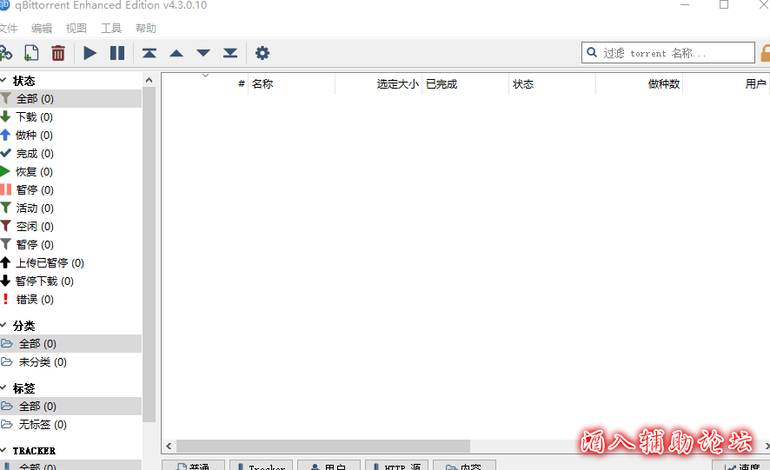Viewport: 770px width, 470px height.
Task: Click the move down queue arrow
Action: (x=203, y=53)
